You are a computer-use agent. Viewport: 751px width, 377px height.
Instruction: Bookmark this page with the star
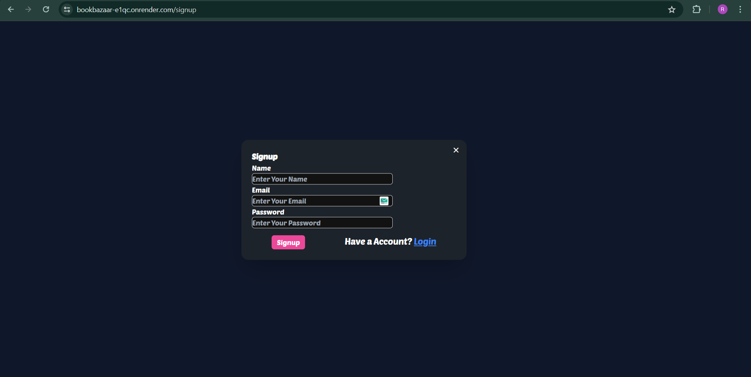[x=672, y=9]
